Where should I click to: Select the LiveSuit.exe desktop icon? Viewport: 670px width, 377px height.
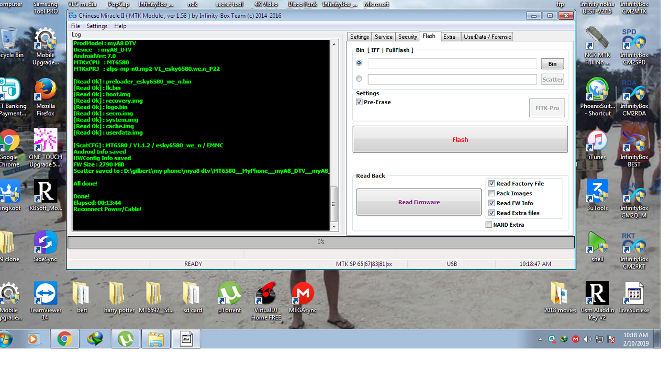[x=634, y=297]
